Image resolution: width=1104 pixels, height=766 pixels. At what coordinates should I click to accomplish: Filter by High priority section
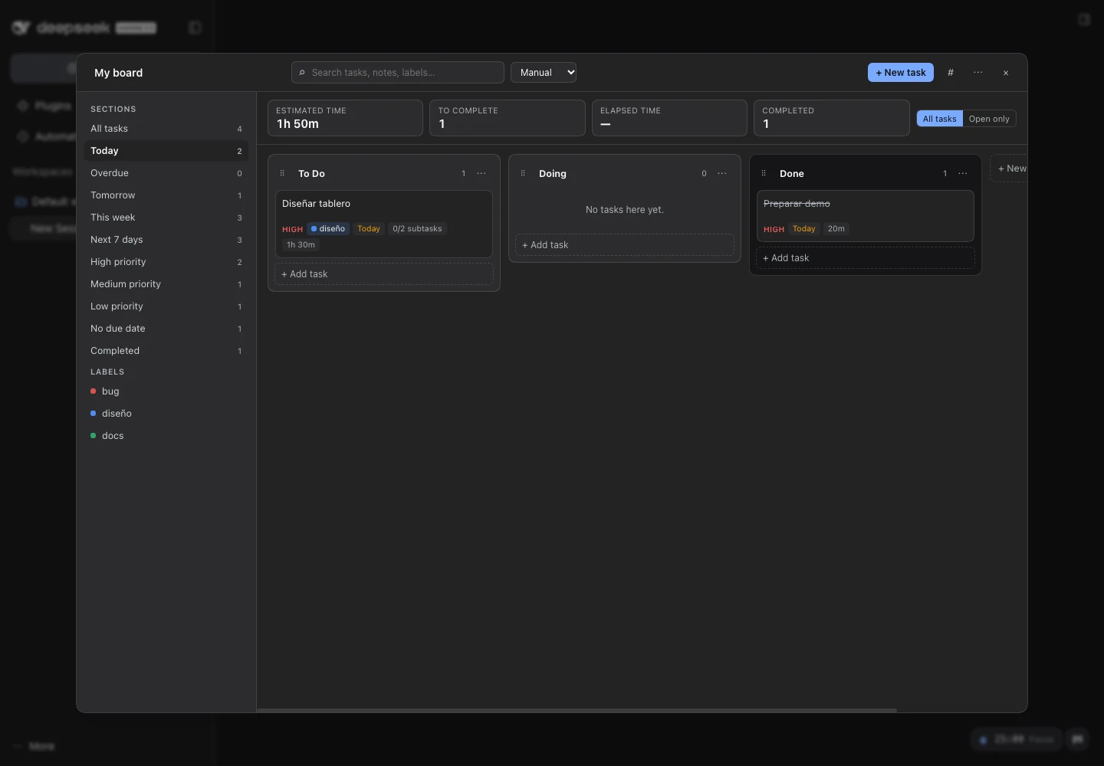click(x=166, y=262)
